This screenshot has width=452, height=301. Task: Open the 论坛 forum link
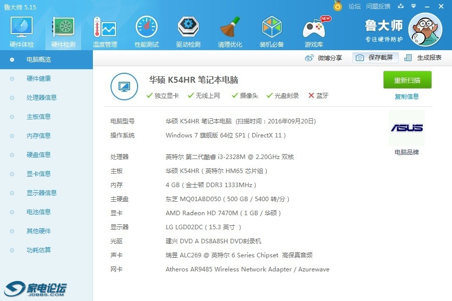[354, 7]
